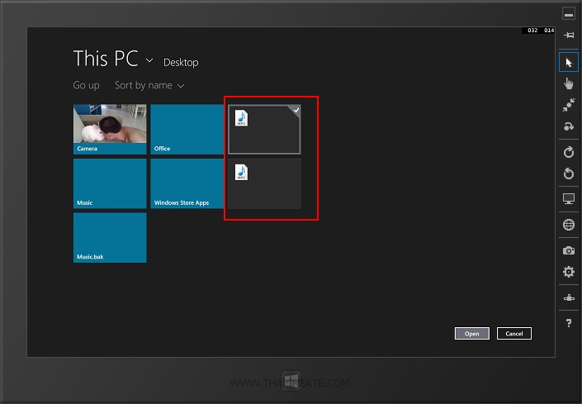Viewport: 582px width, 404px height.
Task: Expand the This PC location dropdown
Action: point(149,60)
